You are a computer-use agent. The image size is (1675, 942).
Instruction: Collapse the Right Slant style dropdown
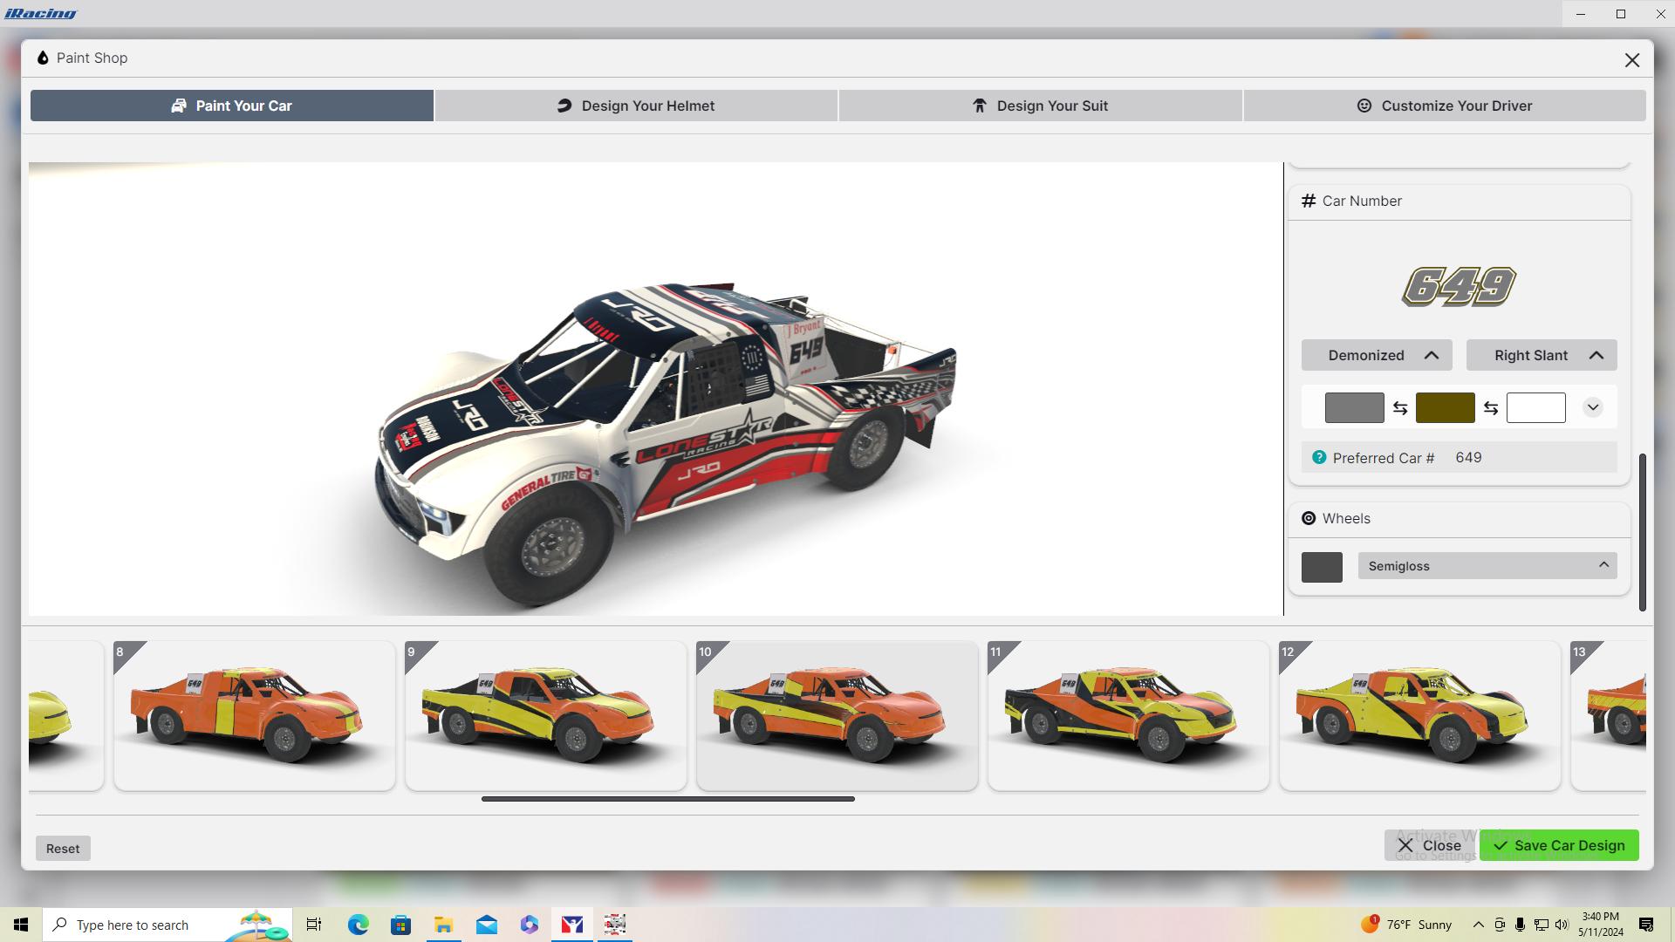(1596, 355)
